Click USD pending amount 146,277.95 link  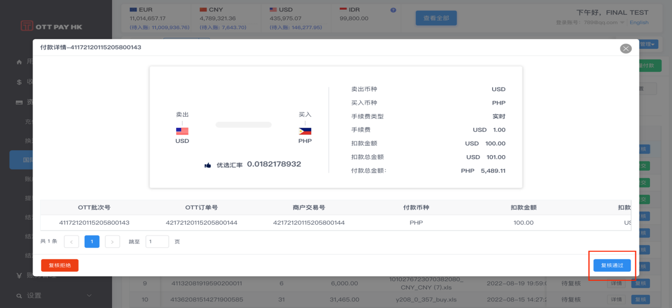296,28
